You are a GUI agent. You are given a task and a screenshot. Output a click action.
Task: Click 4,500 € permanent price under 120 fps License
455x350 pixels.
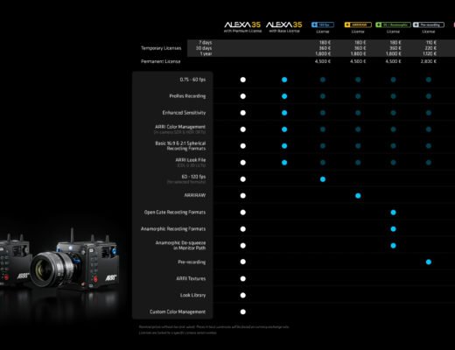click(323, 61)
